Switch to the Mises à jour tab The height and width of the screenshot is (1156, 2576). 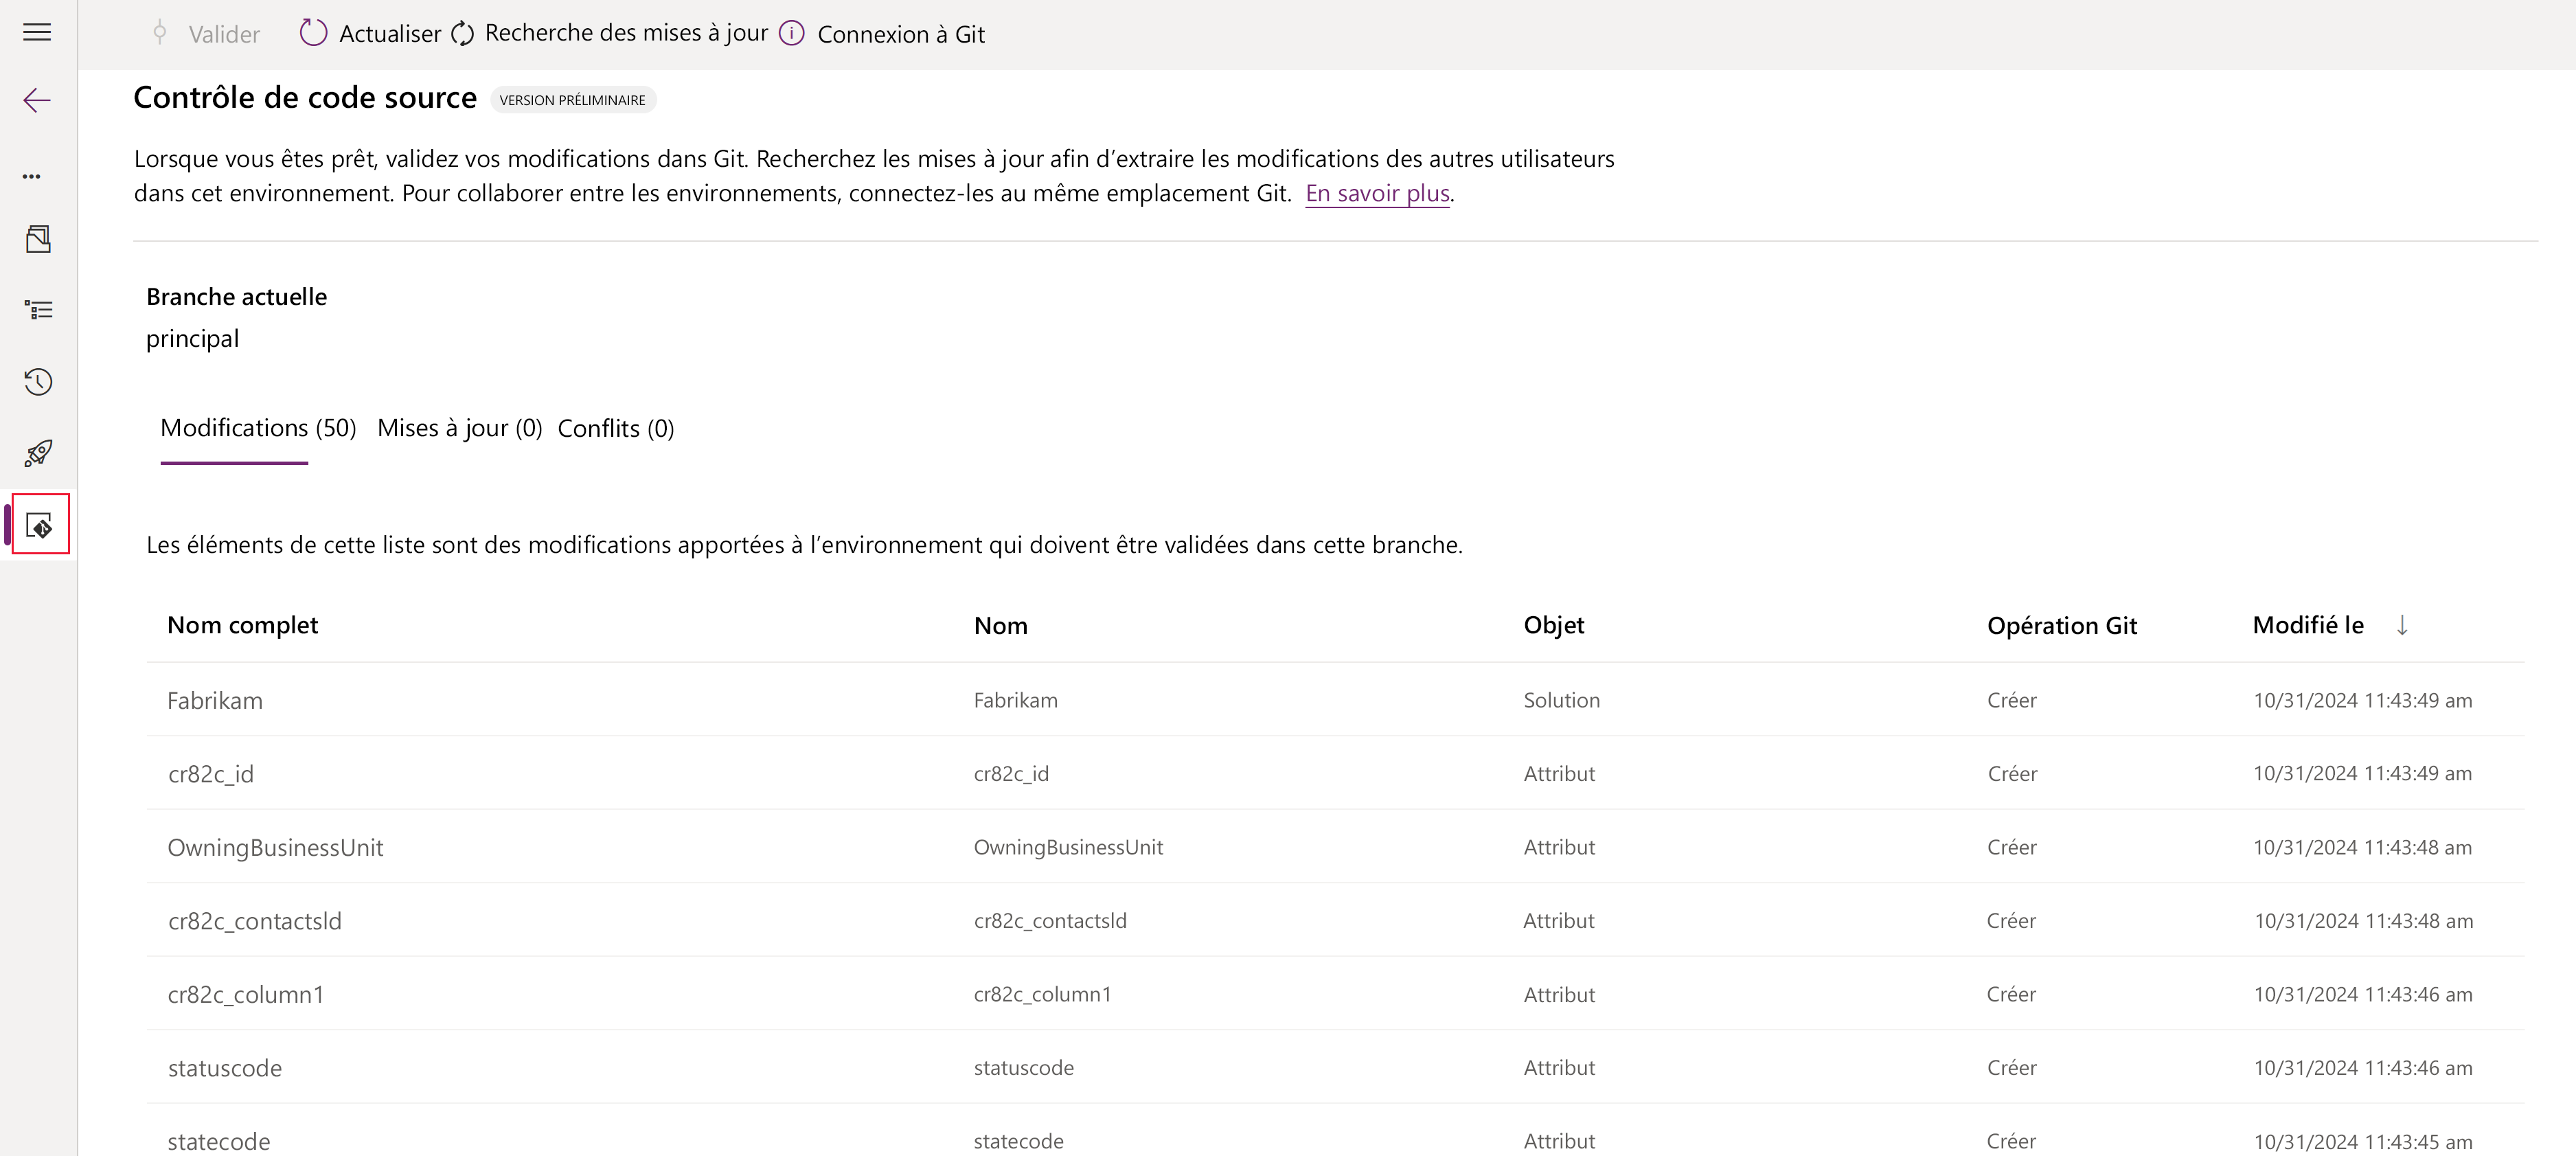[x=459, y=428]
